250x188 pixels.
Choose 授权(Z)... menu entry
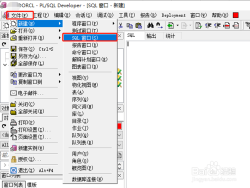(x=36, y=159)
